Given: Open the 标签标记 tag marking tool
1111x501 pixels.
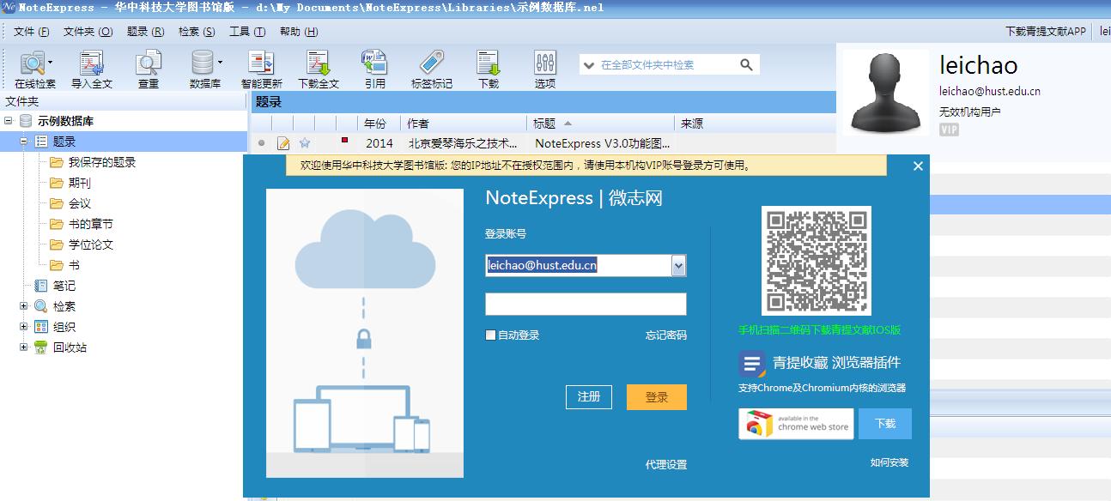Looking at the screenshot, I should (432, 69).
